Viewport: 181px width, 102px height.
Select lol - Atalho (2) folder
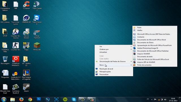(26, 61)
